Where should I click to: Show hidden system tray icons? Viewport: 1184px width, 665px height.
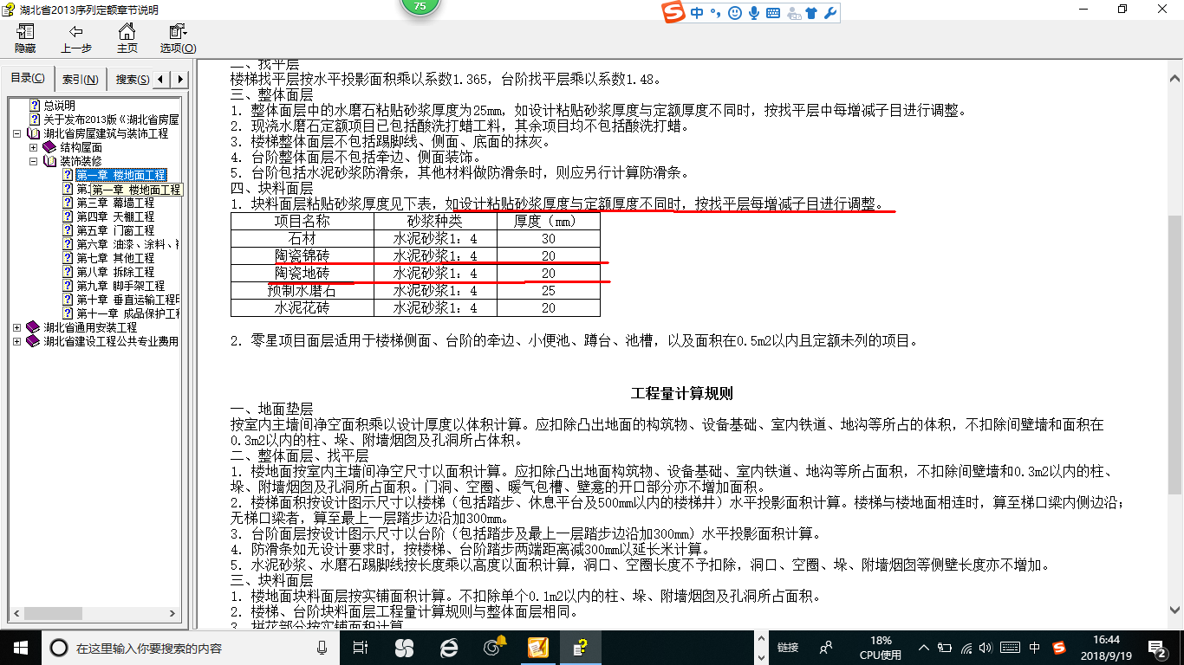[x=925, y=648]
